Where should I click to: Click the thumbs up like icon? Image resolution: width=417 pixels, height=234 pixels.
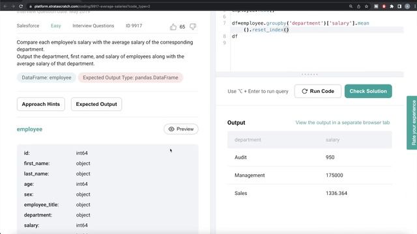pos(173,27)
